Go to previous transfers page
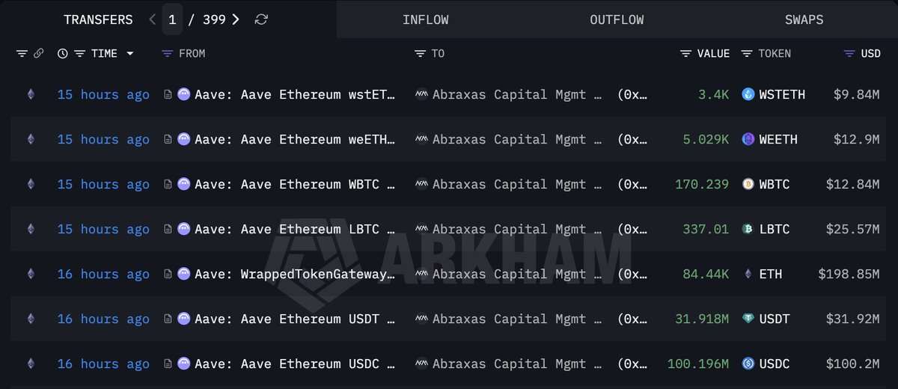898x389 pixels. coord(153,19)
